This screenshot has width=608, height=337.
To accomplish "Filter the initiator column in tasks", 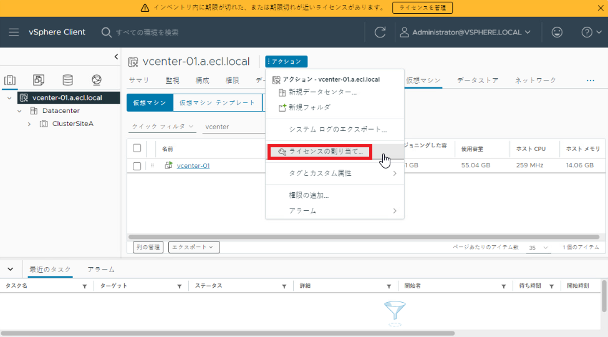I will pyautogui.click(x=503, y=286).
